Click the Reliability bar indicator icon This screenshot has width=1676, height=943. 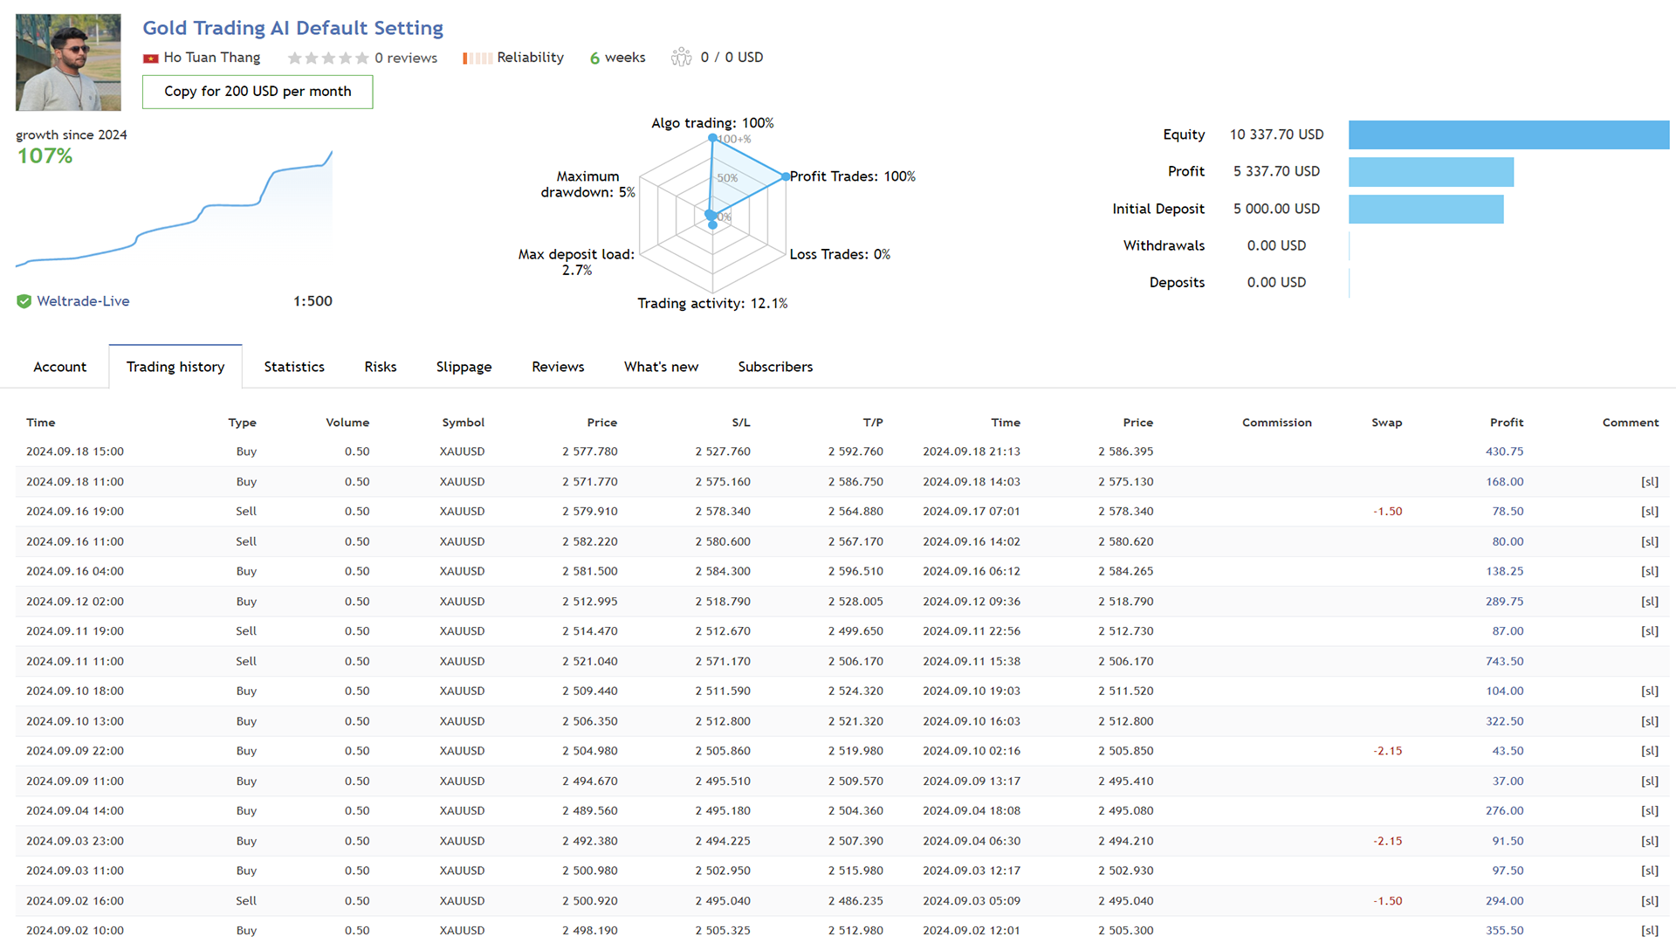[x=477, y=58]
